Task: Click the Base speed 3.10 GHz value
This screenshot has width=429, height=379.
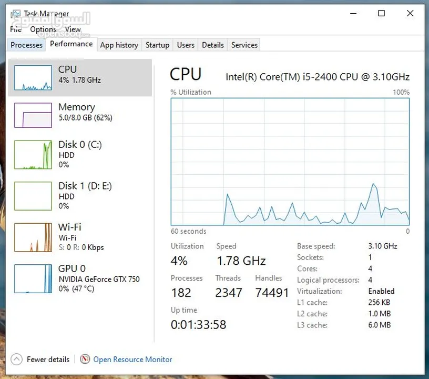Action: tap(383, 246)
